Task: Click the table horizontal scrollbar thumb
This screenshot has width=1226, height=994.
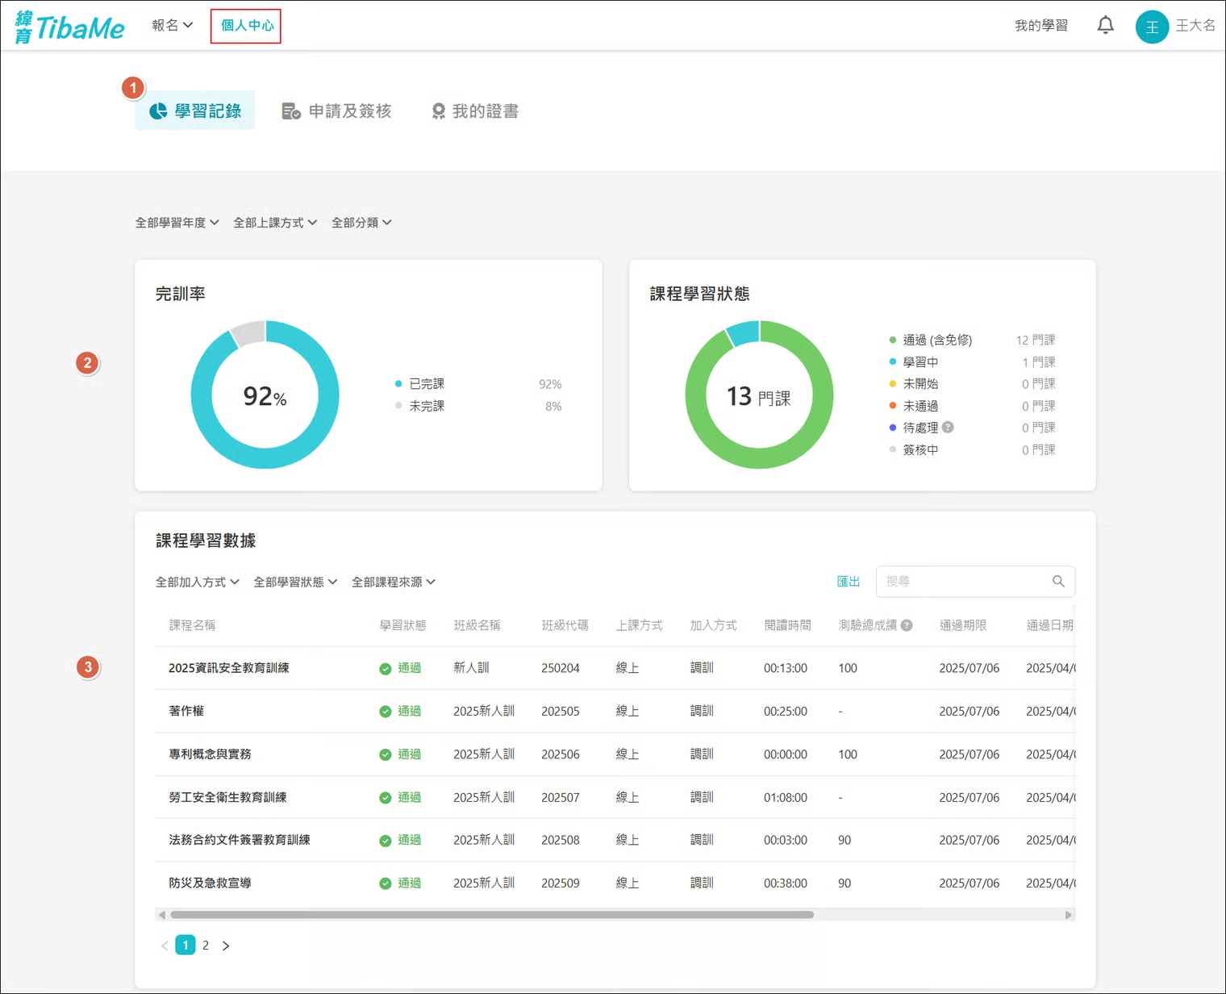Action: [492, 915]
